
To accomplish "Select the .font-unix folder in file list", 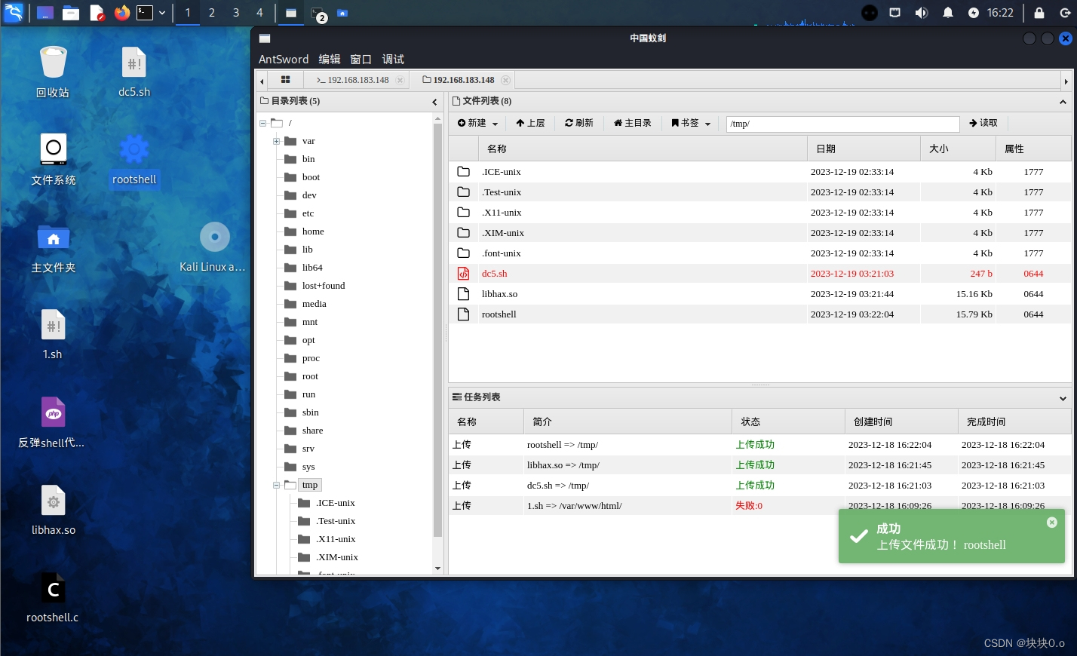I will 759,253.
